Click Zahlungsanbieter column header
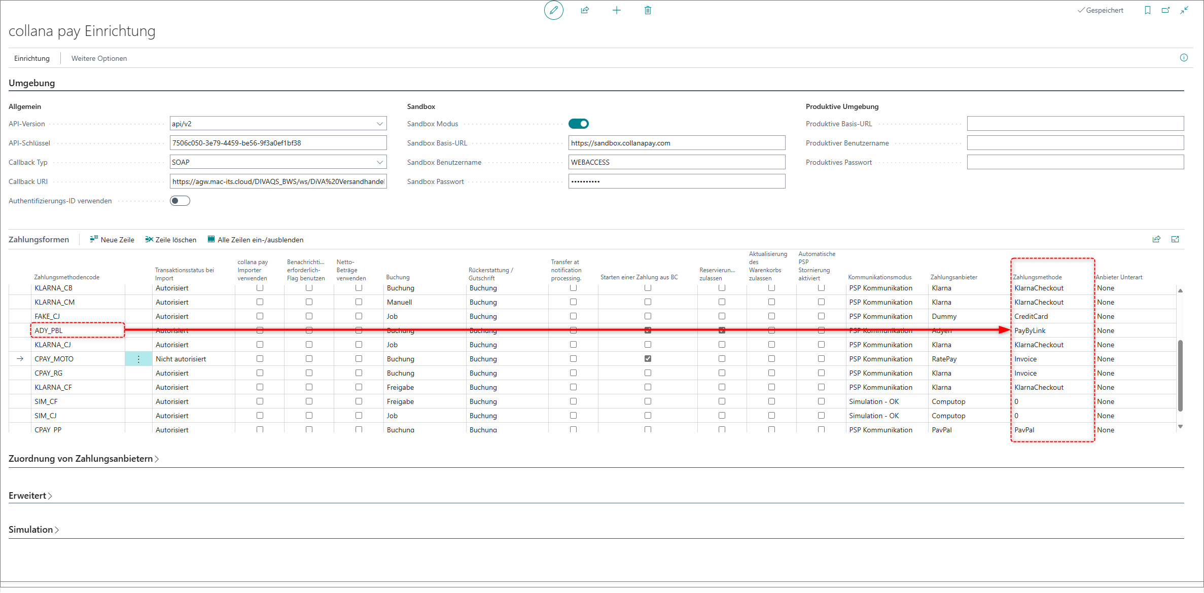This screenshot has height=593, width=1204. click(x=953, y=277)
